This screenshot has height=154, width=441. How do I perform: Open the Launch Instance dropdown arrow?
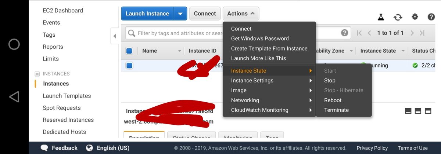pyautogui.click(x=180, y=14)
